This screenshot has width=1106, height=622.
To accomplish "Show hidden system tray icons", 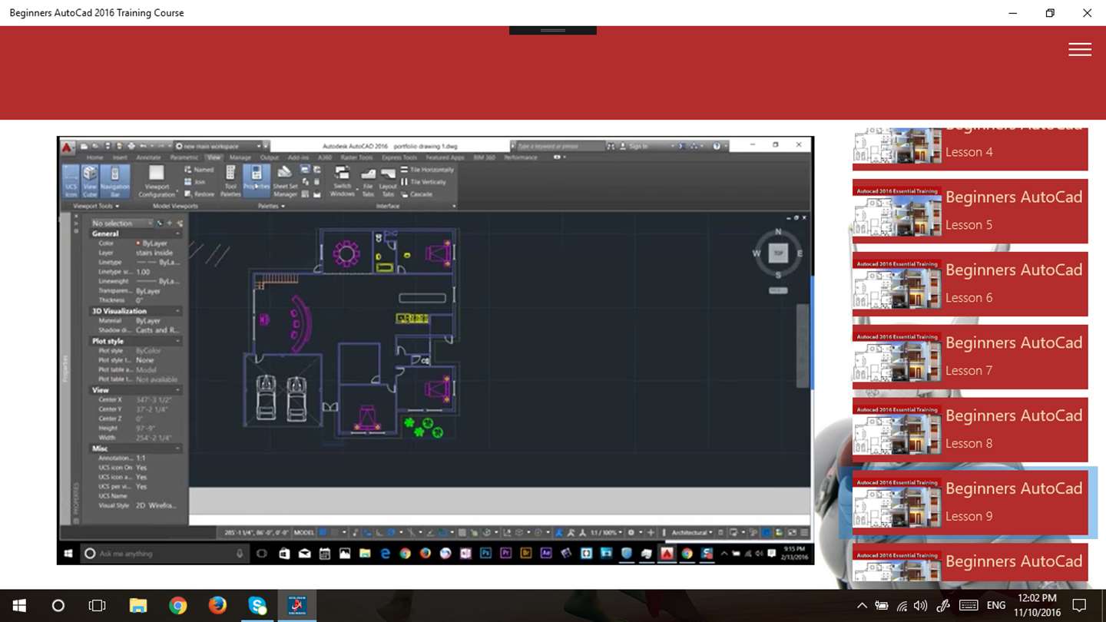I will point(862,606).
